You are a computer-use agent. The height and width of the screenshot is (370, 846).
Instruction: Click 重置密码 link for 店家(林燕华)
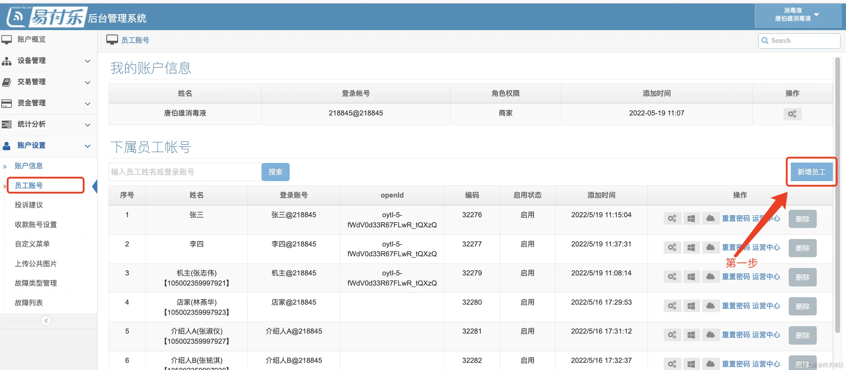736,306
